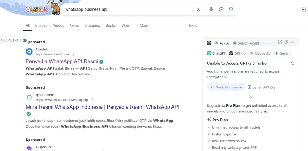This screenshot has height=151, width=308.
Task: Click the Qontak advertiser name
Action: tap(42, 49)
